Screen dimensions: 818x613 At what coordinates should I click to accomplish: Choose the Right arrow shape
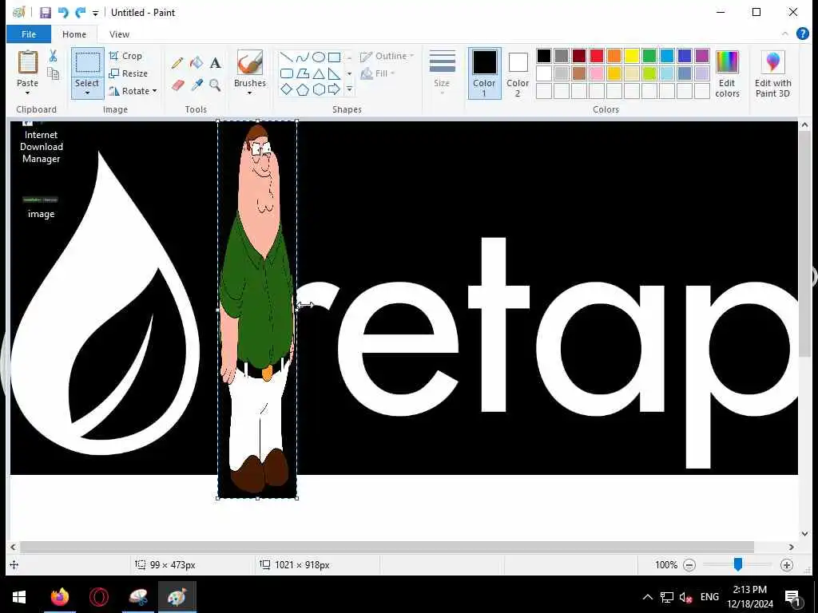335,89
